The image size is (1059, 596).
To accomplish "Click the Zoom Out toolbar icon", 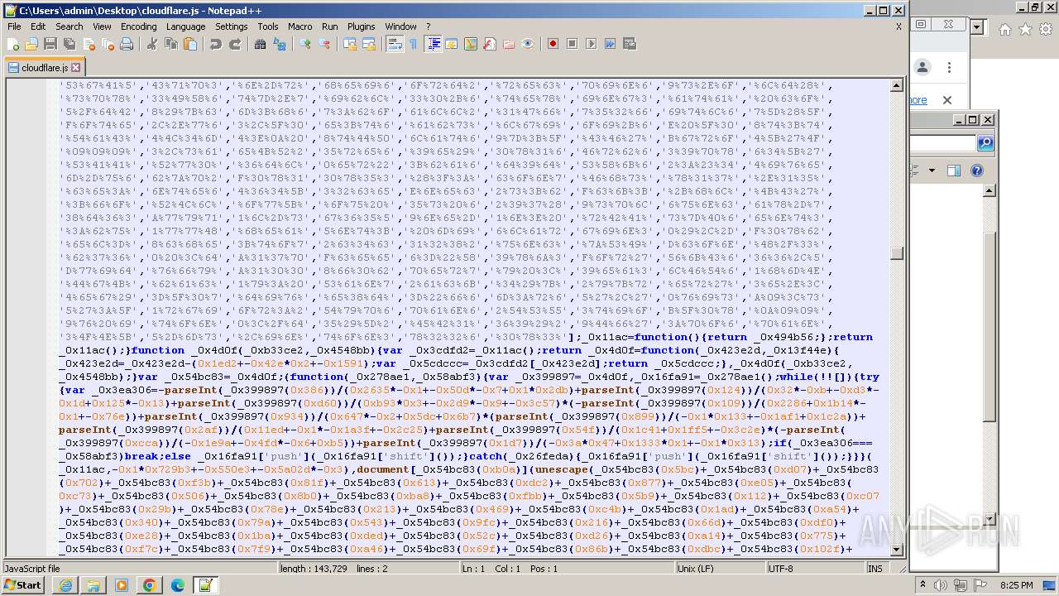I will (x=323, y=44).
